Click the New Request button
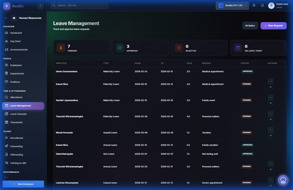This screenshot has width=293, height=190. (x=274, y=26)
